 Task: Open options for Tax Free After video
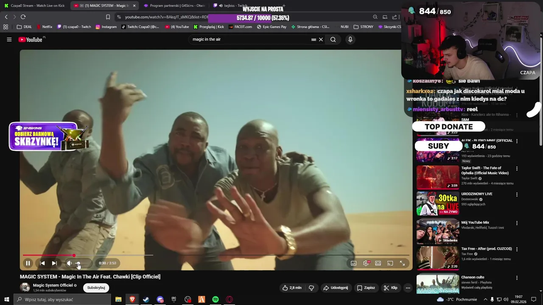pos(517,249)
